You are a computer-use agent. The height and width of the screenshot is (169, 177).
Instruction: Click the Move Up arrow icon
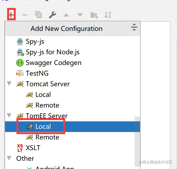click(66, 15)
